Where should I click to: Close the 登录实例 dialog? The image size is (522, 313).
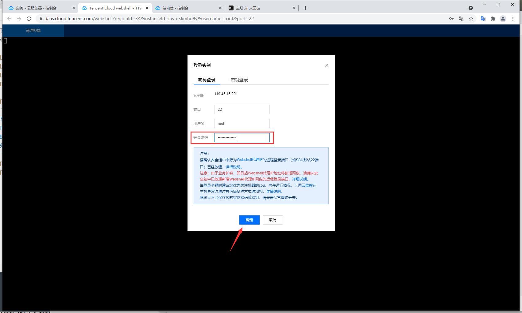coord(327,65)
